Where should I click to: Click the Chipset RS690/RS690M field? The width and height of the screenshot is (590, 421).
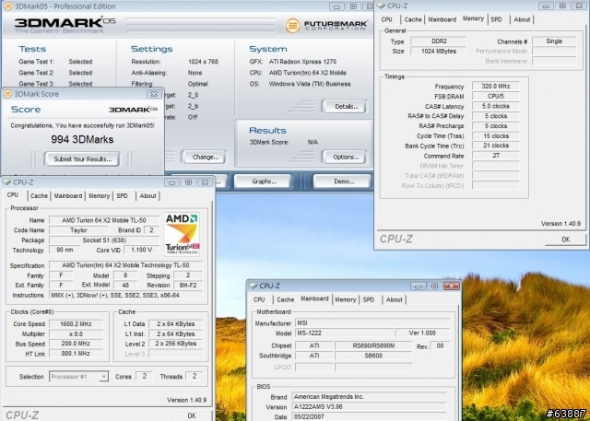point(373,345)
